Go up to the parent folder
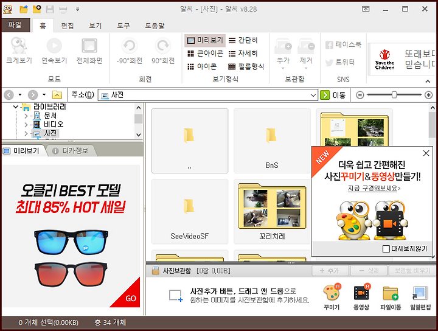The width and height of the screenshot is (438, 331). 57,95
